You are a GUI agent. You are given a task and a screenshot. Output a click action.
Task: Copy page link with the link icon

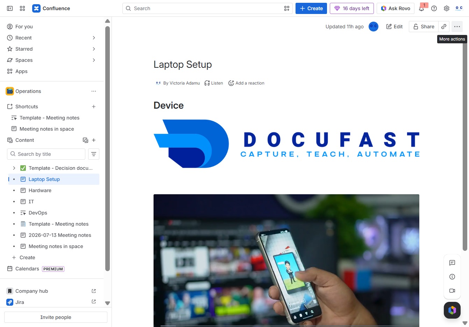[444, 27]
